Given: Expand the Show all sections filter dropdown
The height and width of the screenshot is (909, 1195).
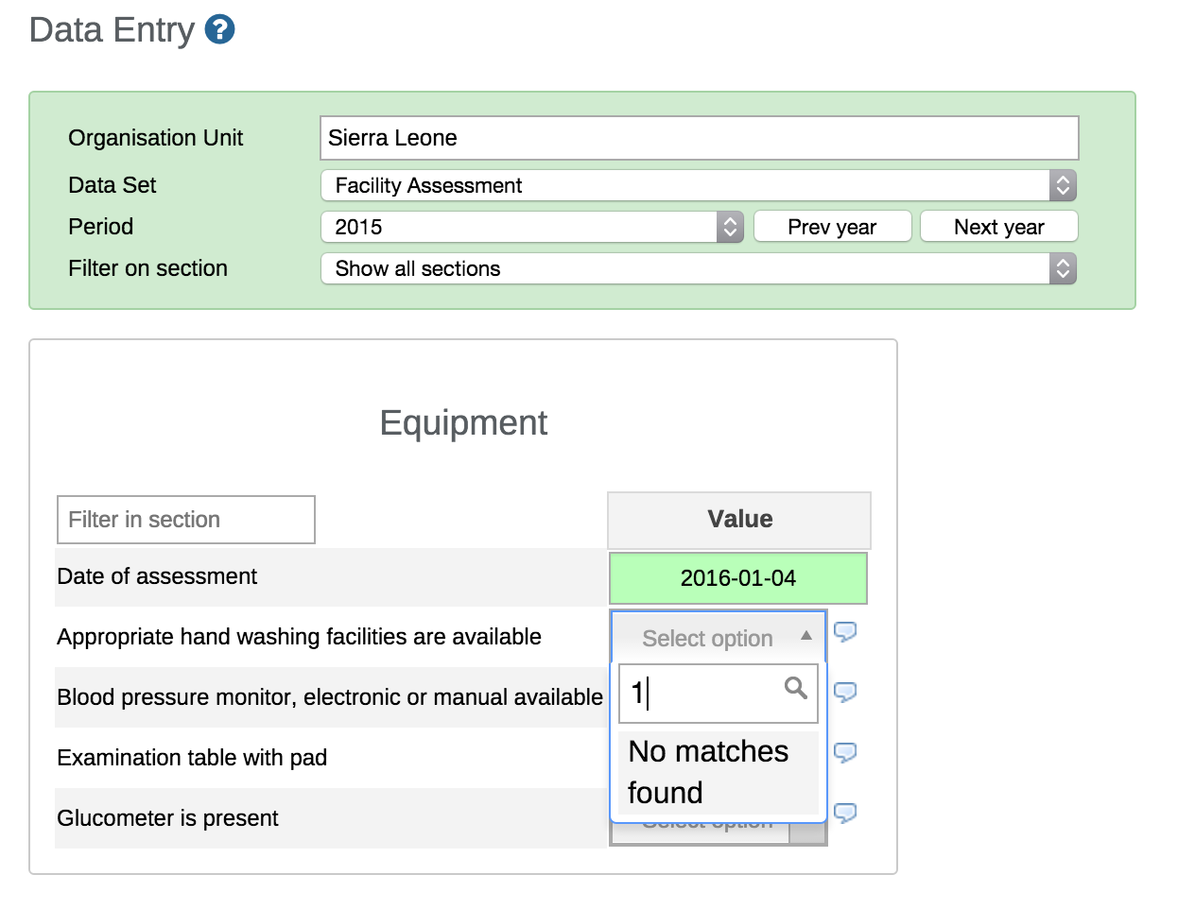Looking at the screenshot, I should [698, 268].
